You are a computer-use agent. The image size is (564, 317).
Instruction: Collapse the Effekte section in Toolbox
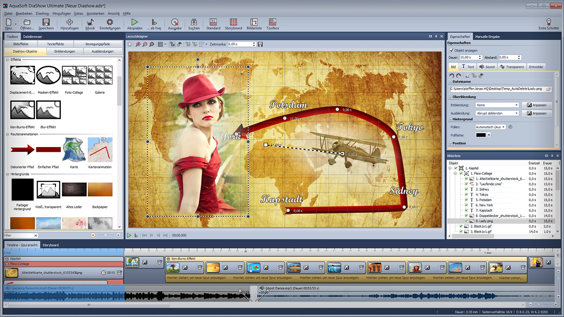7,59
